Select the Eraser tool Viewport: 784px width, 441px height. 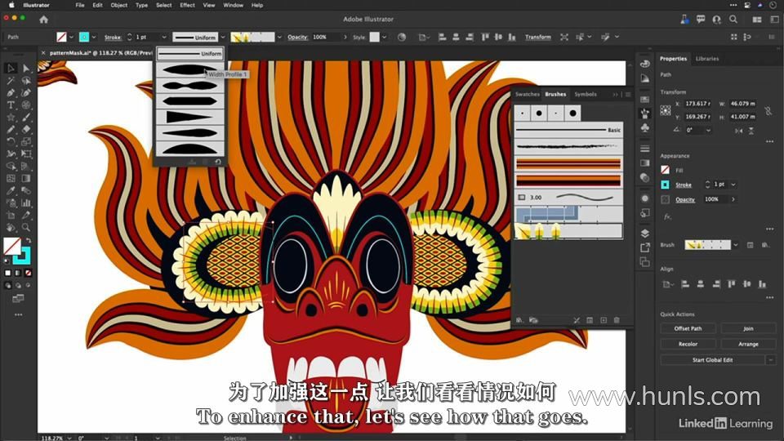point(26,130)
